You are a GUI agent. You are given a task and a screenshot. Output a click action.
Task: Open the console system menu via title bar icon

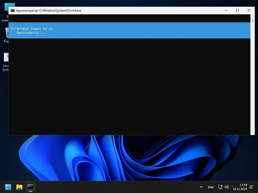[13, 10]
